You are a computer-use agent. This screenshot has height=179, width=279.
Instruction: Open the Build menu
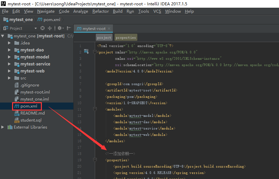coord(118,11)
